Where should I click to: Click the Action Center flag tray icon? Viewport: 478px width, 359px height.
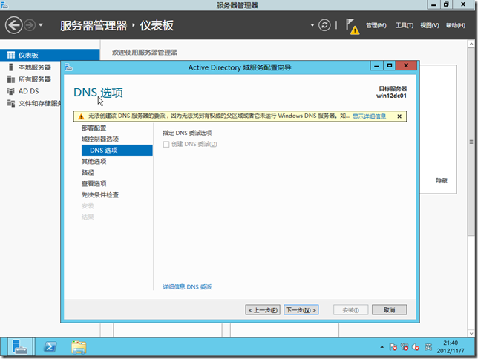point(393,347)
